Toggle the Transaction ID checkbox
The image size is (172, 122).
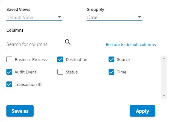(9, 84)
